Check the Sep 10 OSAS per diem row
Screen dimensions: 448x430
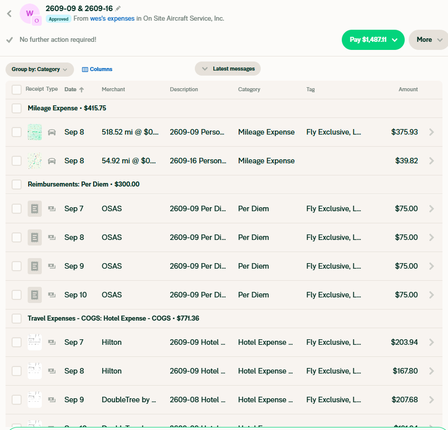tap(17, 295)
